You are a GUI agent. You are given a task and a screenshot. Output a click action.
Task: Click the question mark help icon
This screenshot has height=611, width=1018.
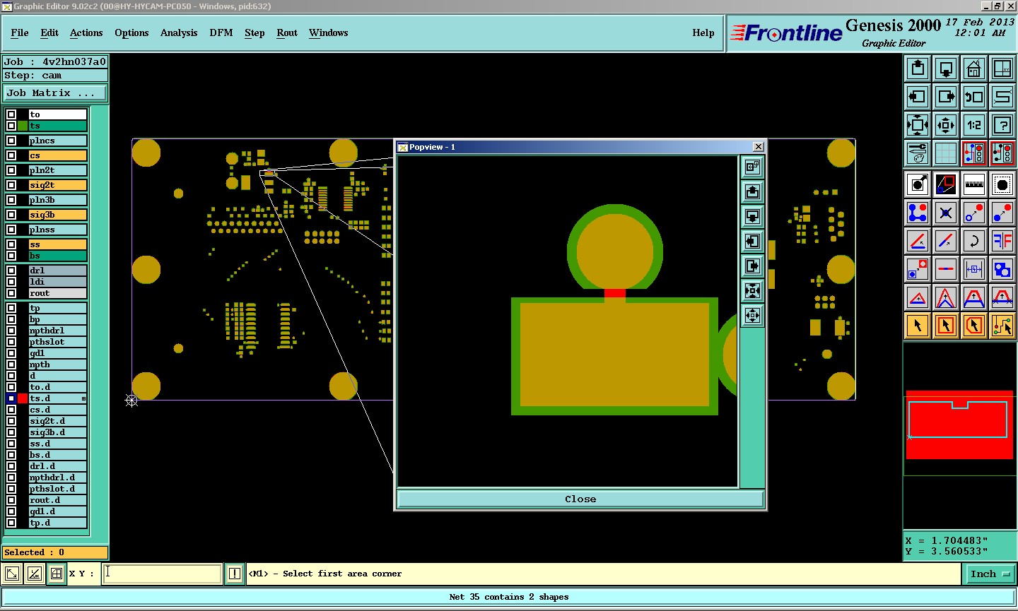(1002, 125)
